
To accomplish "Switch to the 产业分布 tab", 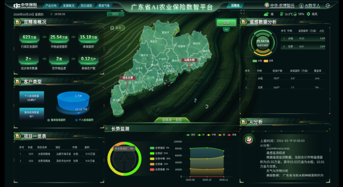I will point(50,6).
